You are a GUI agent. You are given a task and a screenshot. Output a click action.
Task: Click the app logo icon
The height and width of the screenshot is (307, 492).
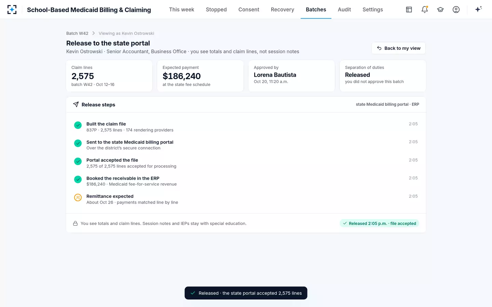[x=12, y=10]
